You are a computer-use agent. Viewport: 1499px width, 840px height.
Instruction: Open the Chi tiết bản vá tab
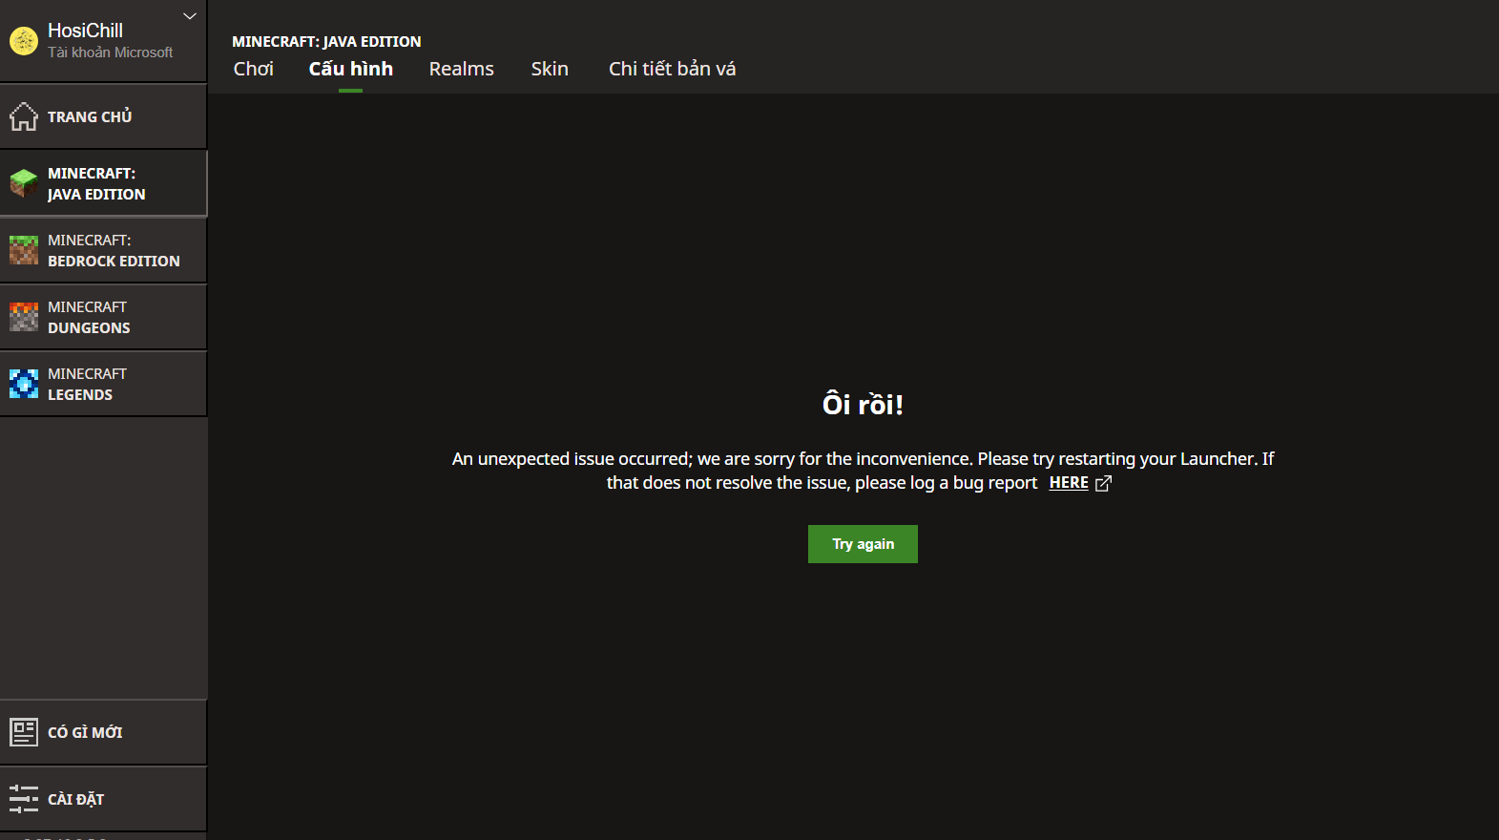point(673,69)
